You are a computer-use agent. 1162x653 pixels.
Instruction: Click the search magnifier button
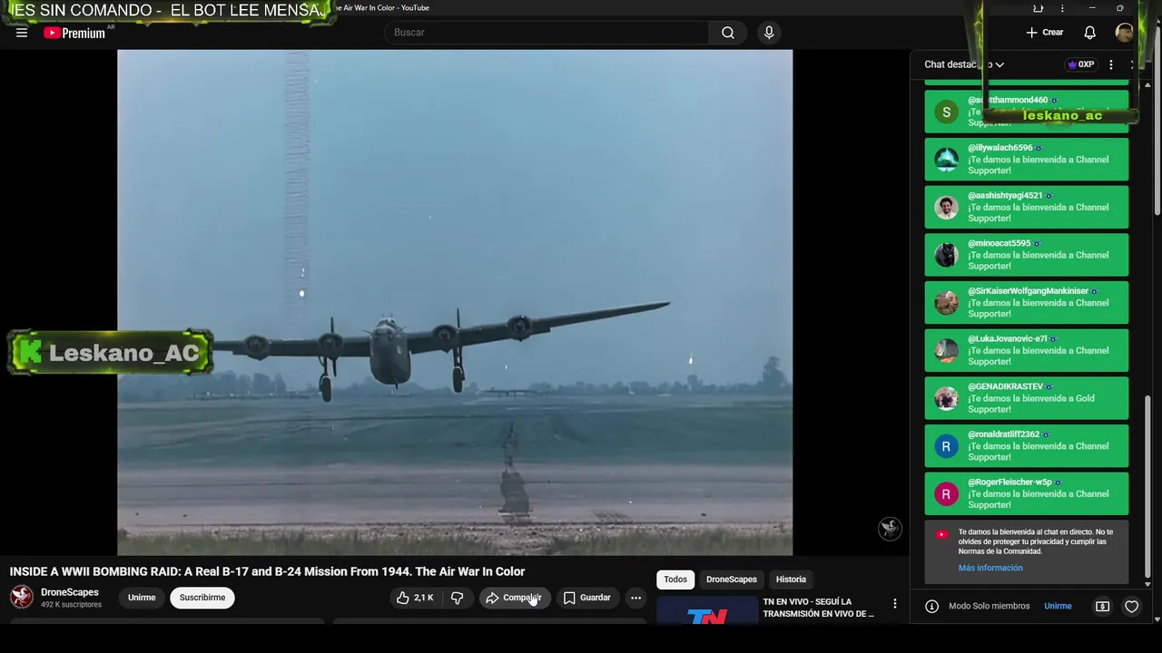(728, 33)
